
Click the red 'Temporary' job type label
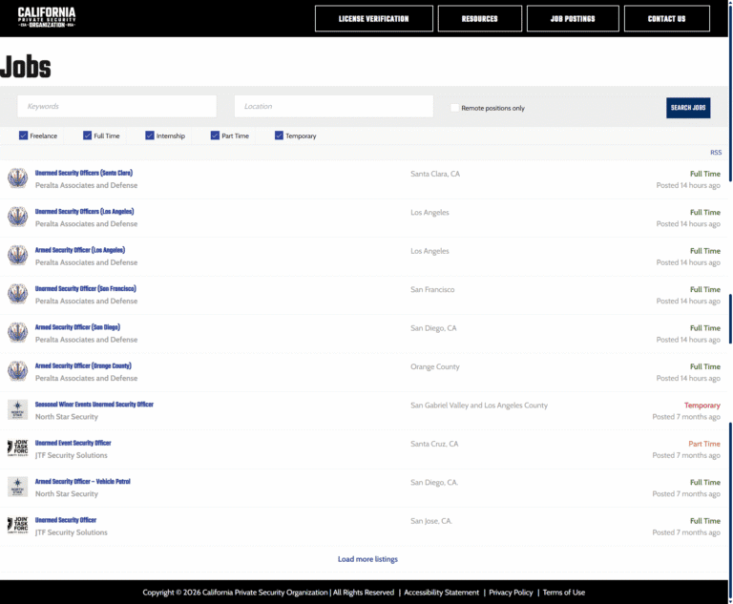click(x=702, y=406)
